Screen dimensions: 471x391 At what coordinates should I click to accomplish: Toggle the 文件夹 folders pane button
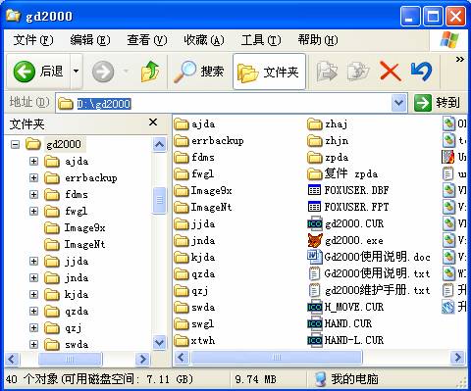pos(269,72)
